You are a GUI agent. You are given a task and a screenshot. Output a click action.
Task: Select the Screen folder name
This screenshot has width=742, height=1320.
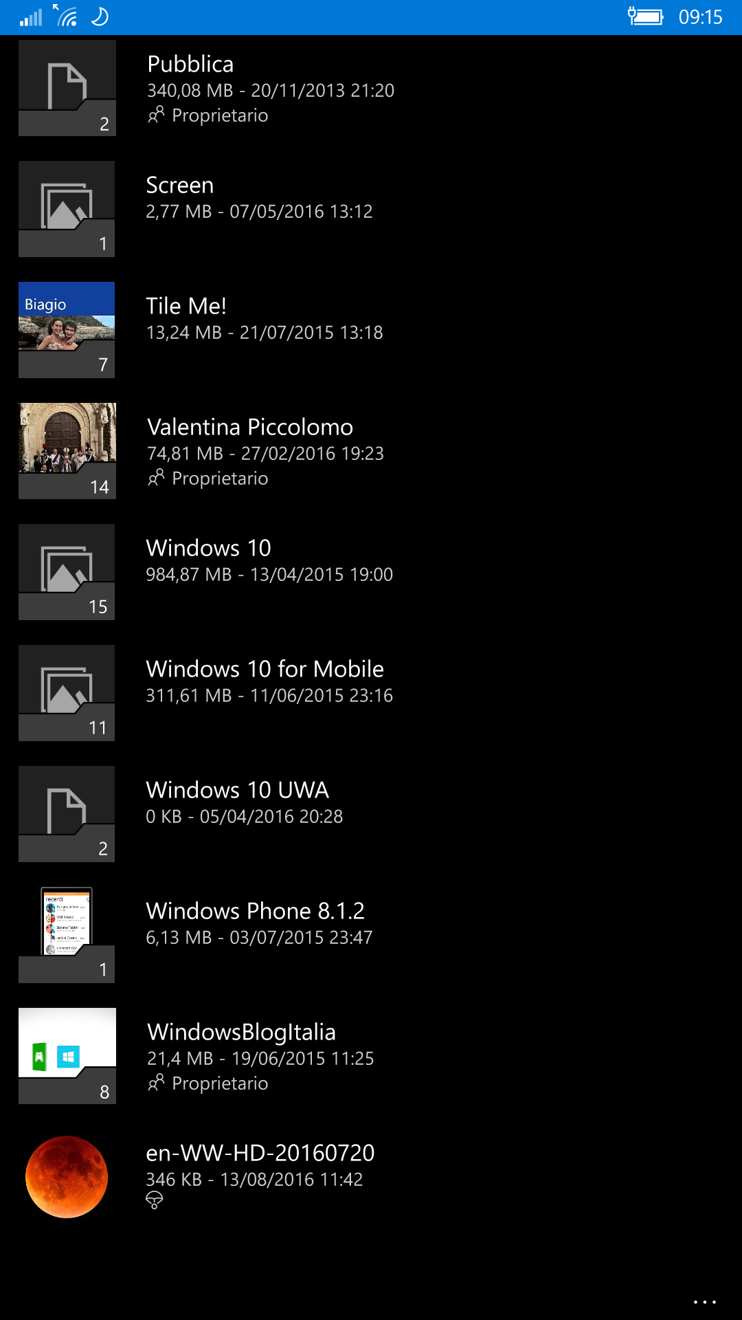point(180,185)
